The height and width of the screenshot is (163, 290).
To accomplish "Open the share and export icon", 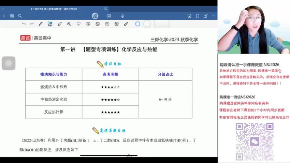I will pos(205,16).
